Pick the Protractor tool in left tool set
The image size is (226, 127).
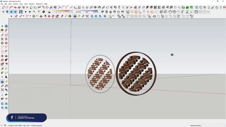click(x=2, y=73)
